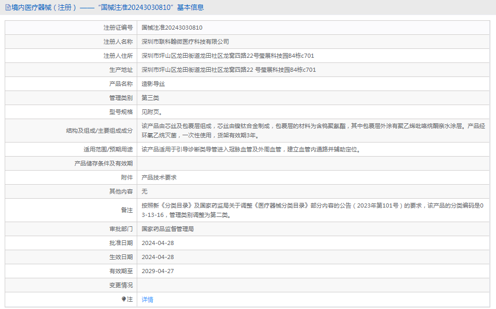The width and height of the screenshot is (496, 309).
Task: Click the 见附页。 value
Action: 152,112
